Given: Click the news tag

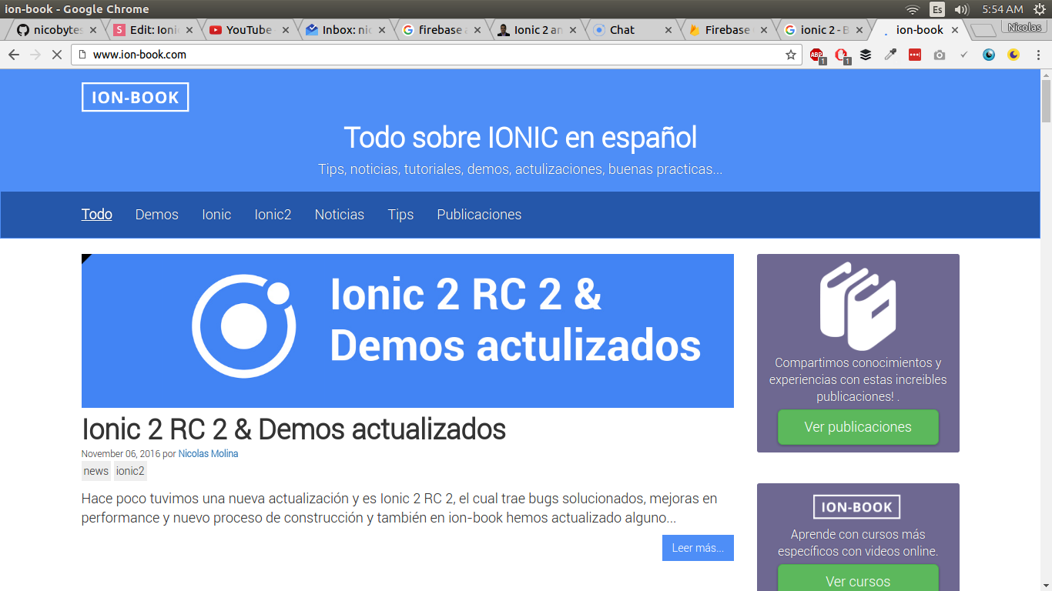Looking at the screenshot, I should pos(96,471).
